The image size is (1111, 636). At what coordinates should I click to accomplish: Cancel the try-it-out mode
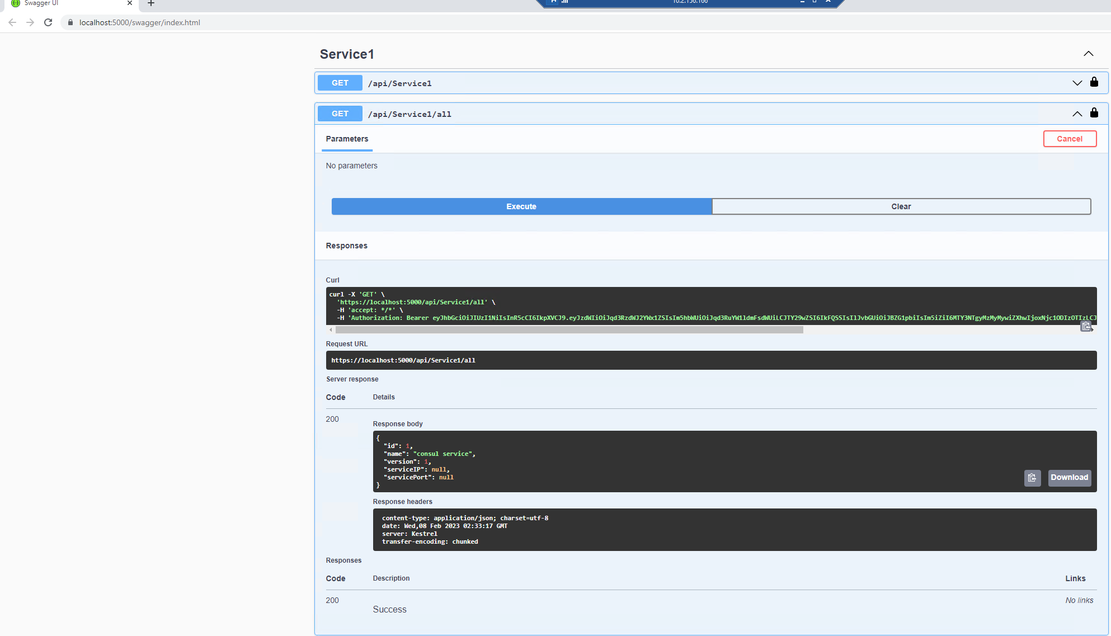1070,139
